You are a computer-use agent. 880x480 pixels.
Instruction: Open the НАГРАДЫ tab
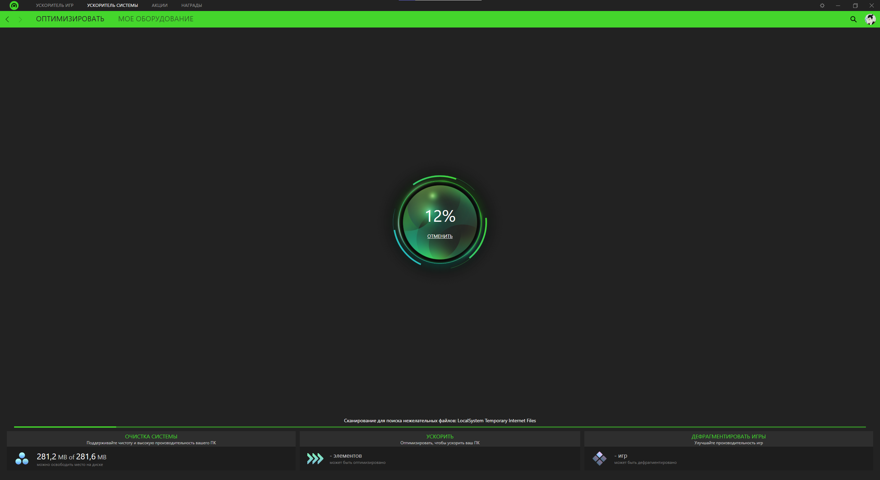tap(191, 6)
